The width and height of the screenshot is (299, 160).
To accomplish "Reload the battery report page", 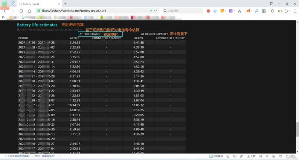I will pyautogui.click(x=21, y=11).
